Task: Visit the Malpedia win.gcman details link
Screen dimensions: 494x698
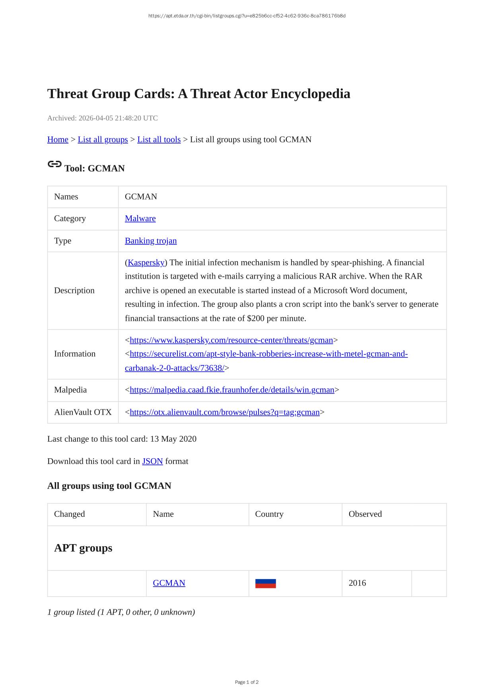Action: (232, 390)
